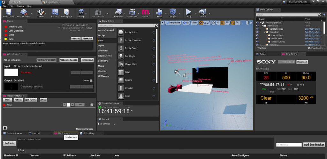Image resolution: width=327 pixels, height=159 pixels.
Task: Switch to the Output Log tab
Action: [x=89, y=133]
